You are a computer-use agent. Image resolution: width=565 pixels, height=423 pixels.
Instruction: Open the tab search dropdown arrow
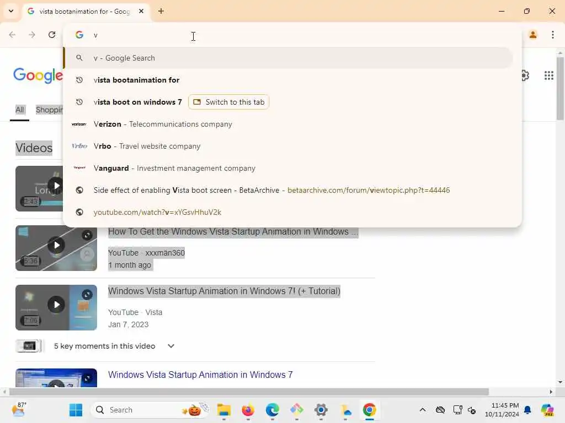pos(11,11)
